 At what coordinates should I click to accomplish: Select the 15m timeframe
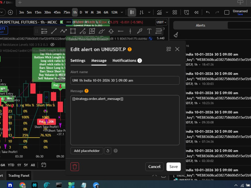(38, 12)
